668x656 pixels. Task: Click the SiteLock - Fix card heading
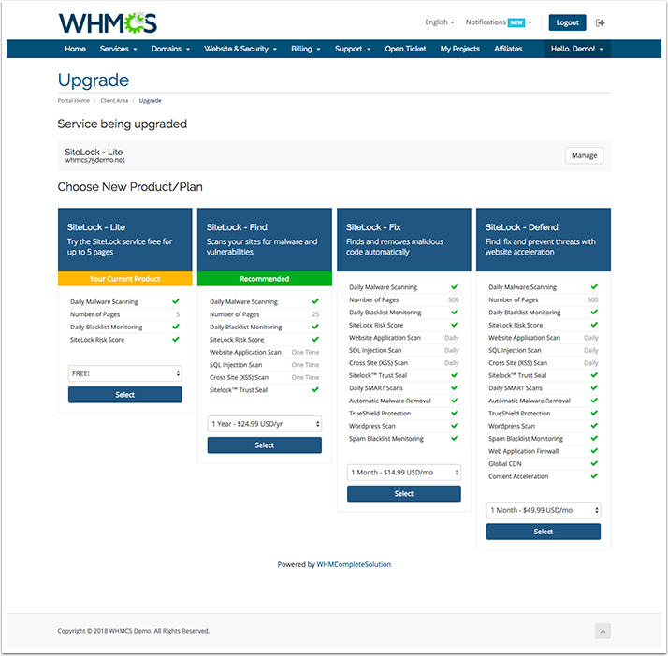(373, 227)
